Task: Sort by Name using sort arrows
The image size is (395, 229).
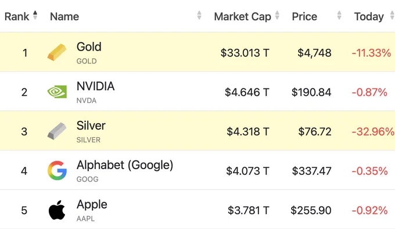Action: point(199,15)
